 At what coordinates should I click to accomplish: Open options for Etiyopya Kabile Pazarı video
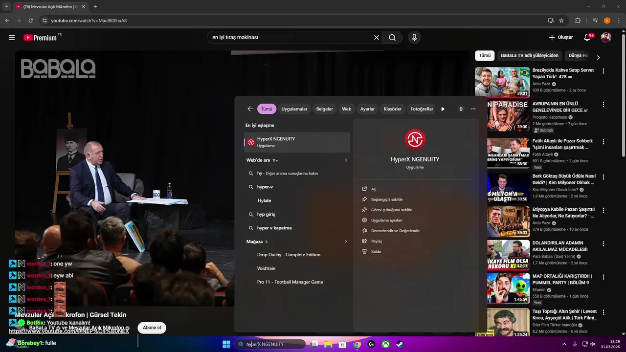tap(604, 210)
